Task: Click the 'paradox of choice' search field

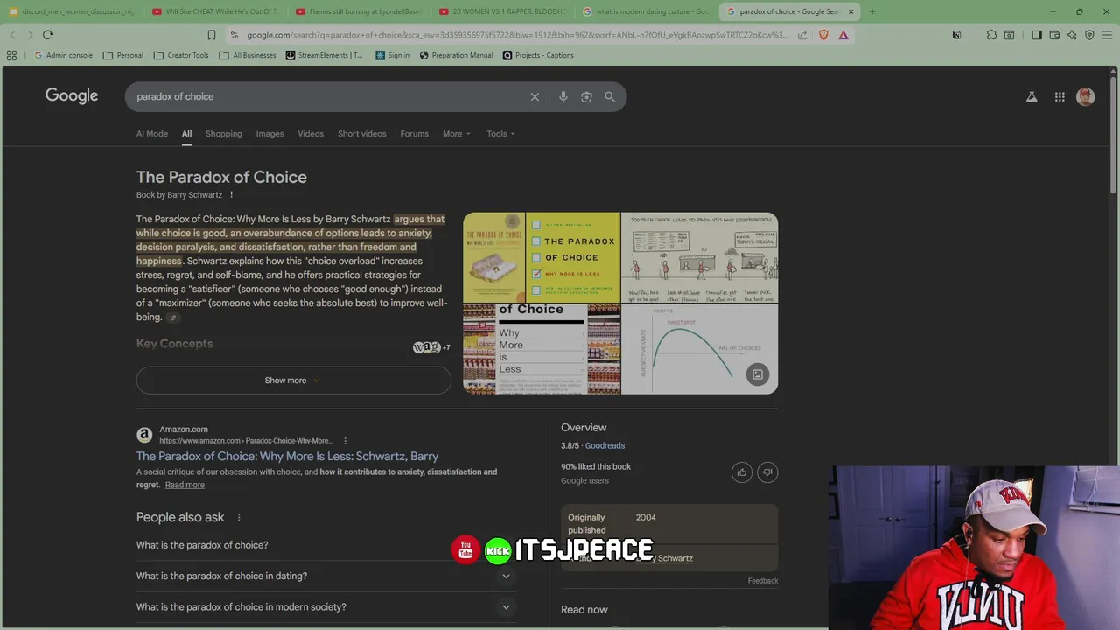Action: 328,97
